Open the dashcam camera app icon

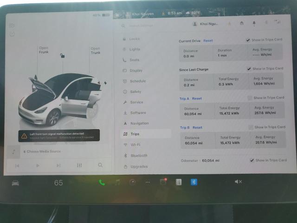132,182
